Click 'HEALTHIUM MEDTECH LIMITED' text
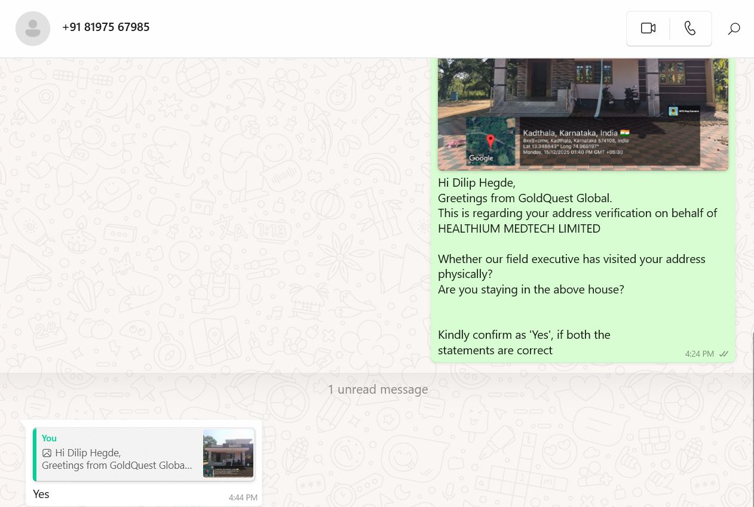 pos(519,228)
